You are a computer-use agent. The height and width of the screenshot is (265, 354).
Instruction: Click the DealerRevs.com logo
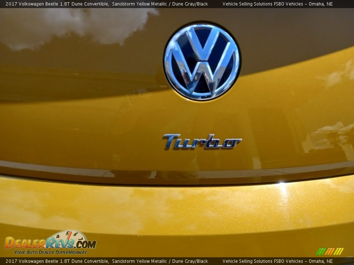51,243
